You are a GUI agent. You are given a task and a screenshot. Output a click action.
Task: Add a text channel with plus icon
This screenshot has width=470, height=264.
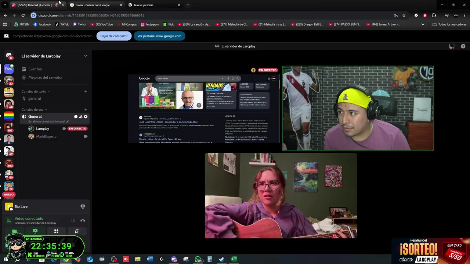(x=86, y=91)
